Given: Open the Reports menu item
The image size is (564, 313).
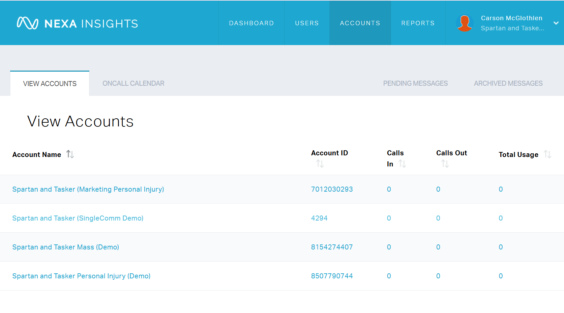Looking at the screenshot, I should (418, 23).
